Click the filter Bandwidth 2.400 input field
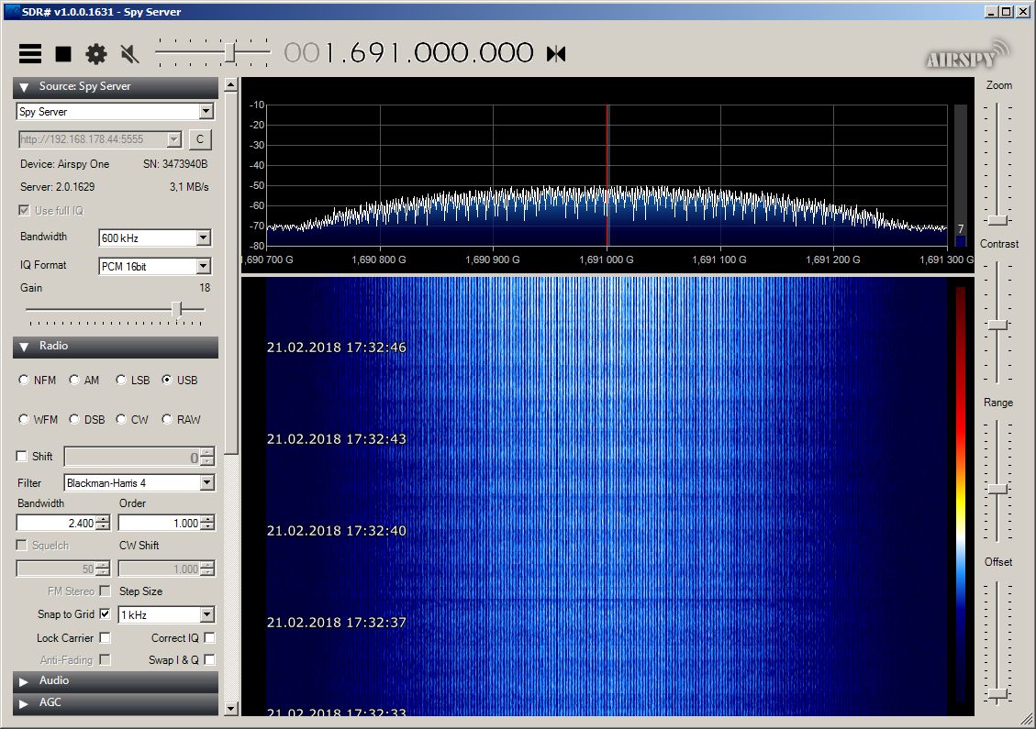Viewport: 1036px width, 729px height. coord(56,524)
